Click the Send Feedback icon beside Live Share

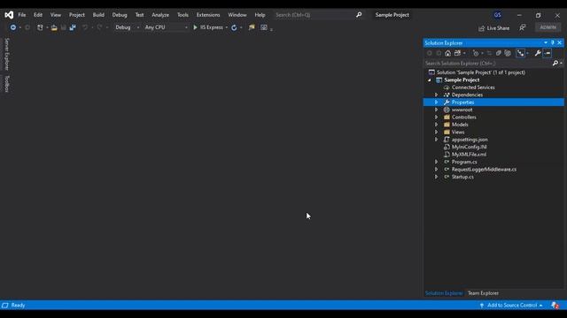(522, 27)
